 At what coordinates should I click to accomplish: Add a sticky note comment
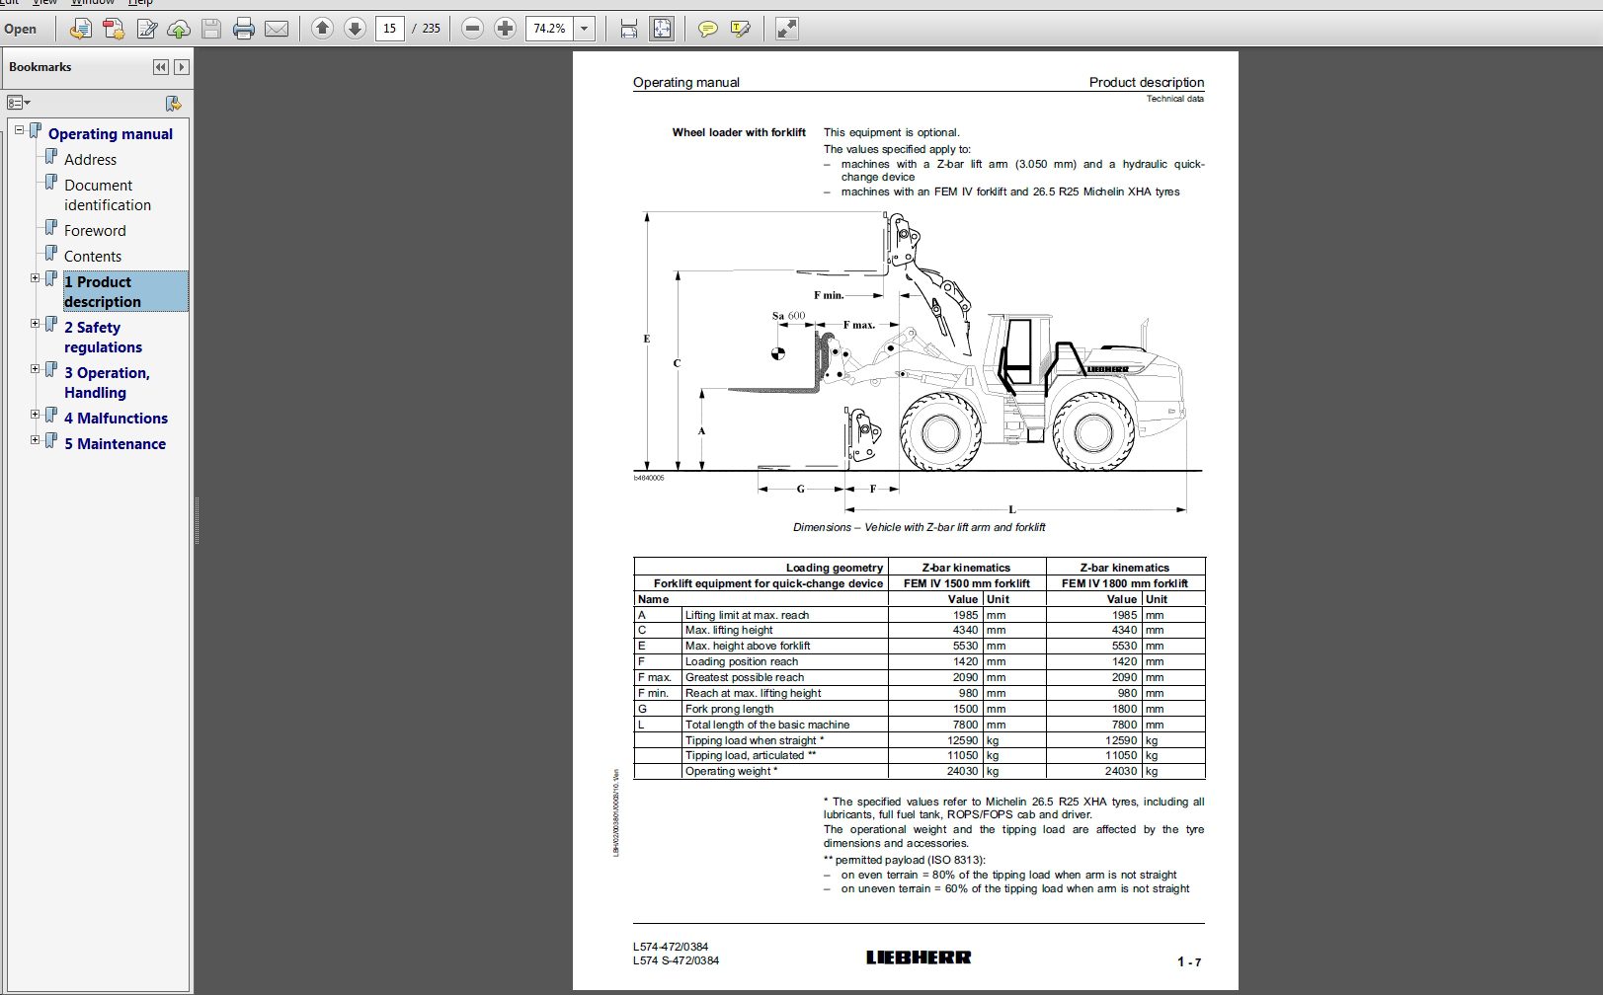point(707,29)
